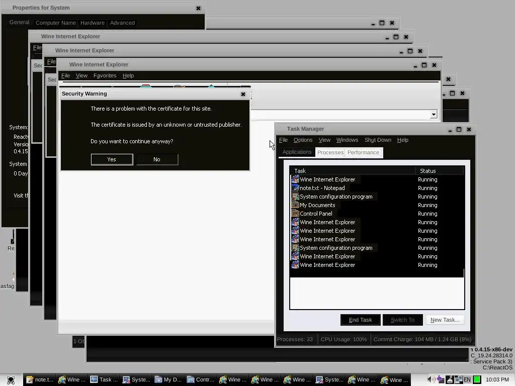The image size is (515, 386).
Task: Open Task Manager Help menu
Action: [403, 140]
